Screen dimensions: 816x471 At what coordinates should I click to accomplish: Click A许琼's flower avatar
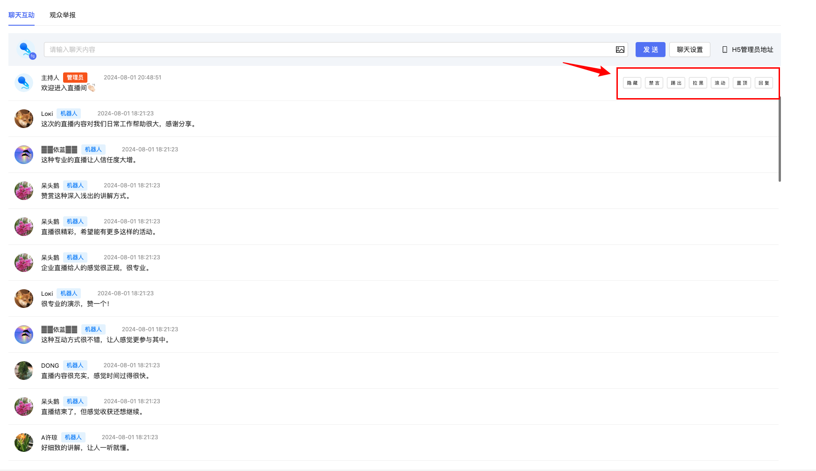click(x=24, y=442)
